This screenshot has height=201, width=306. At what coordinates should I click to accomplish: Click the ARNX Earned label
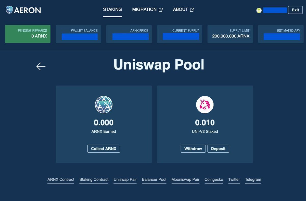[x=104, y=132]
